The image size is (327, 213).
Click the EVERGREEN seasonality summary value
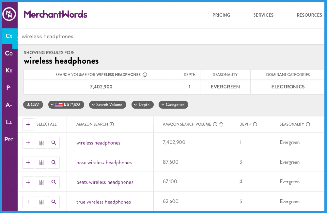(225, 87)
